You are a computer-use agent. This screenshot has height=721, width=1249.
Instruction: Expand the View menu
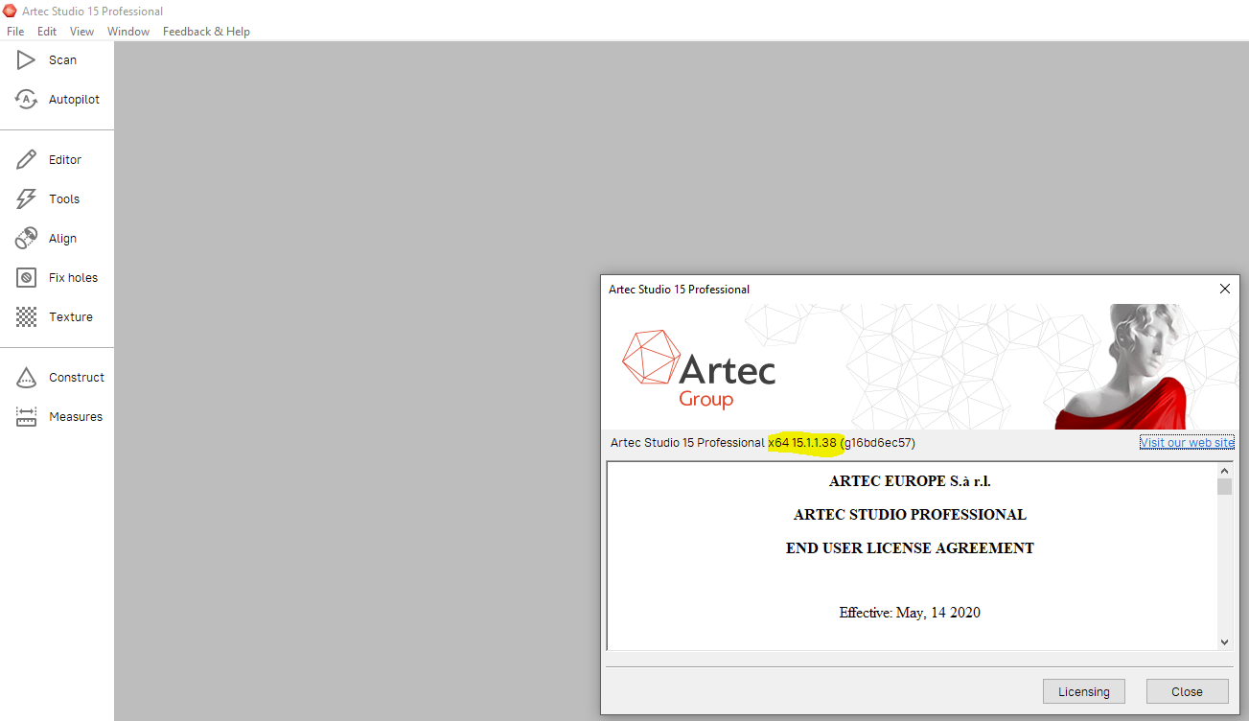pos(81,32)
